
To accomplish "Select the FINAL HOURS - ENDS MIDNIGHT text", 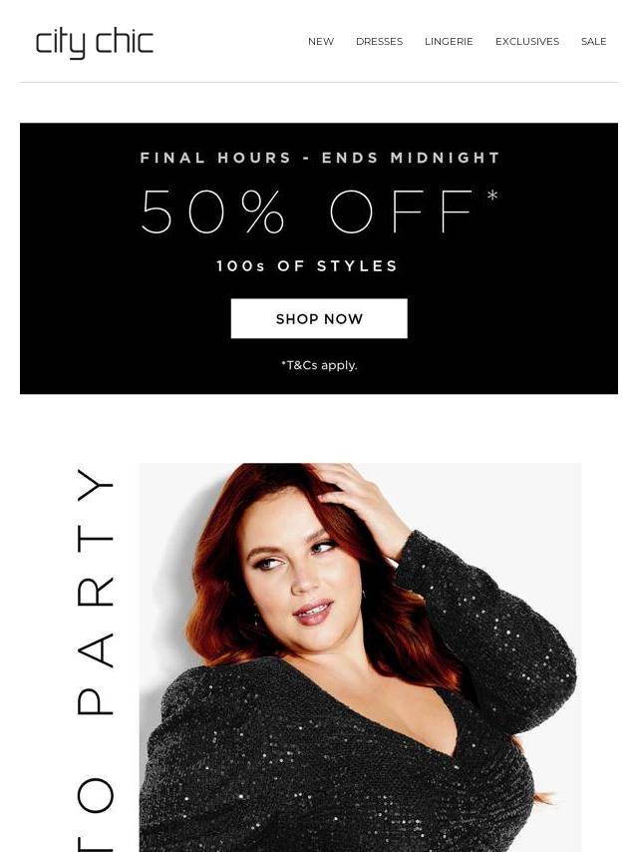I will (x=319, y=158).
